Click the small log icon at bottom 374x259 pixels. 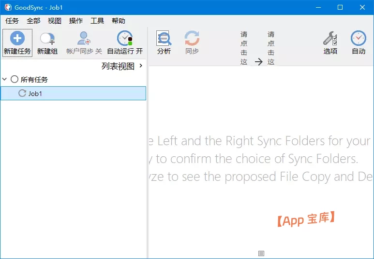click(261, 253)
